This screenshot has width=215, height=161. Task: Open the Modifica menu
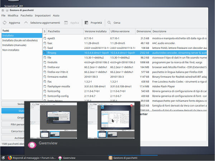pos(13,15)
